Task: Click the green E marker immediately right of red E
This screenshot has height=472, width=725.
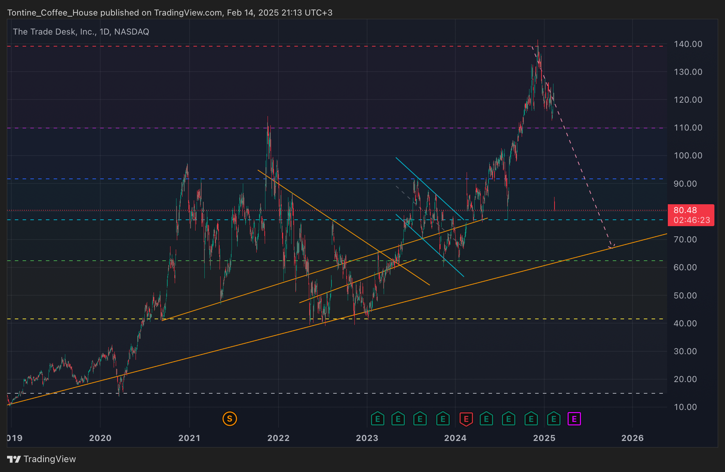Action: click(486, 419)
